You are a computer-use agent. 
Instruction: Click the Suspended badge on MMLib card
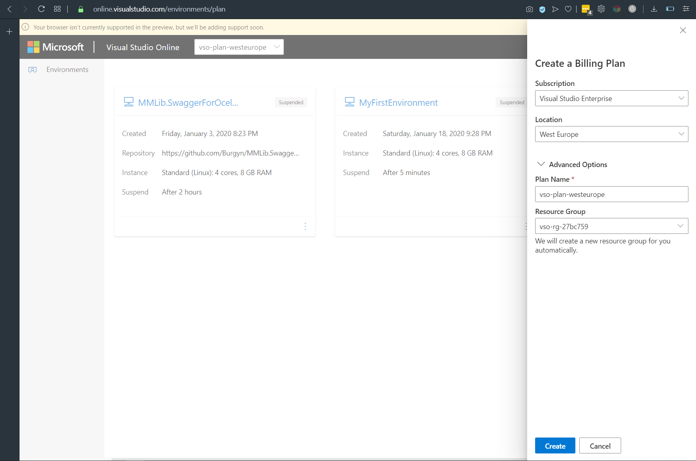click(x=291, y=102)
